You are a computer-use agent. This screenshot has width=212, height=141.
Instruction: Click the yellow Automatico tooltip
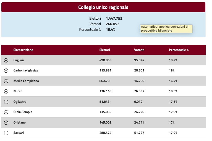point(166,29)
